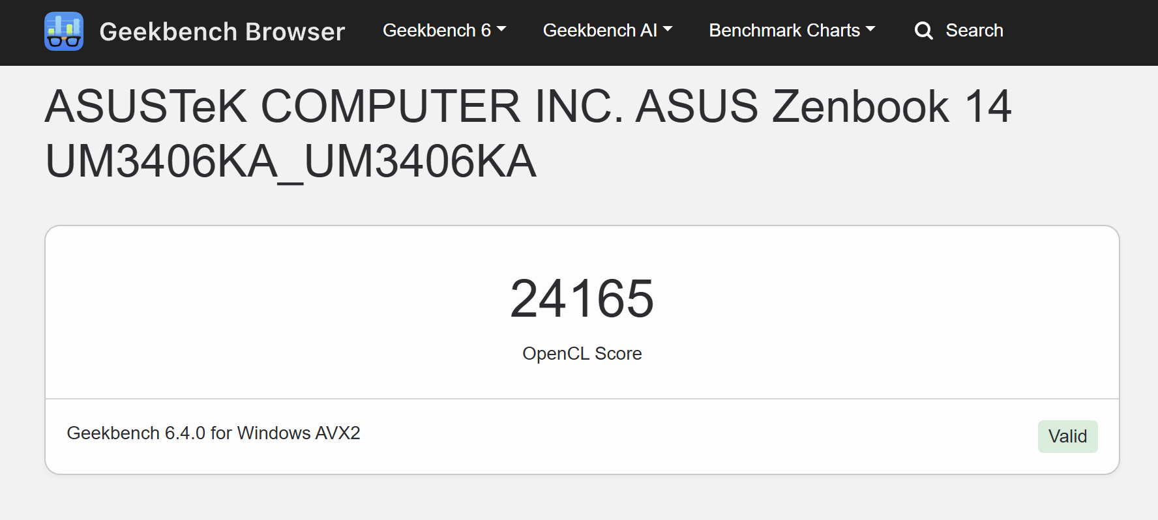1158x520 pixels.
Task: Open the Benchmark Charts dropdown
Action: (x=792, y=30)
